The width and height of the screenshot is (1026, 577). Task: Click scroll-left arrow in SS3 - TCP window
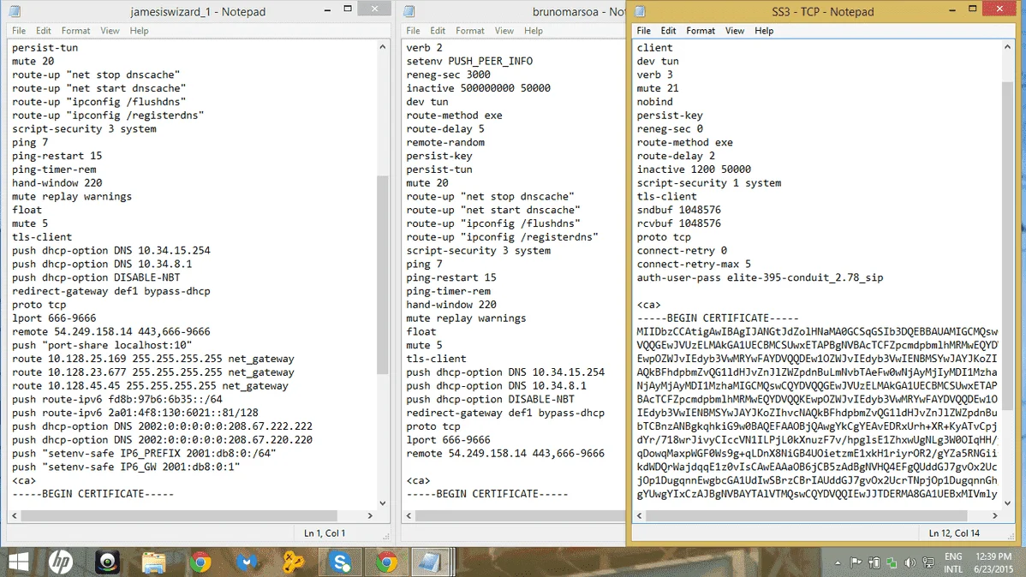[639, 515]
